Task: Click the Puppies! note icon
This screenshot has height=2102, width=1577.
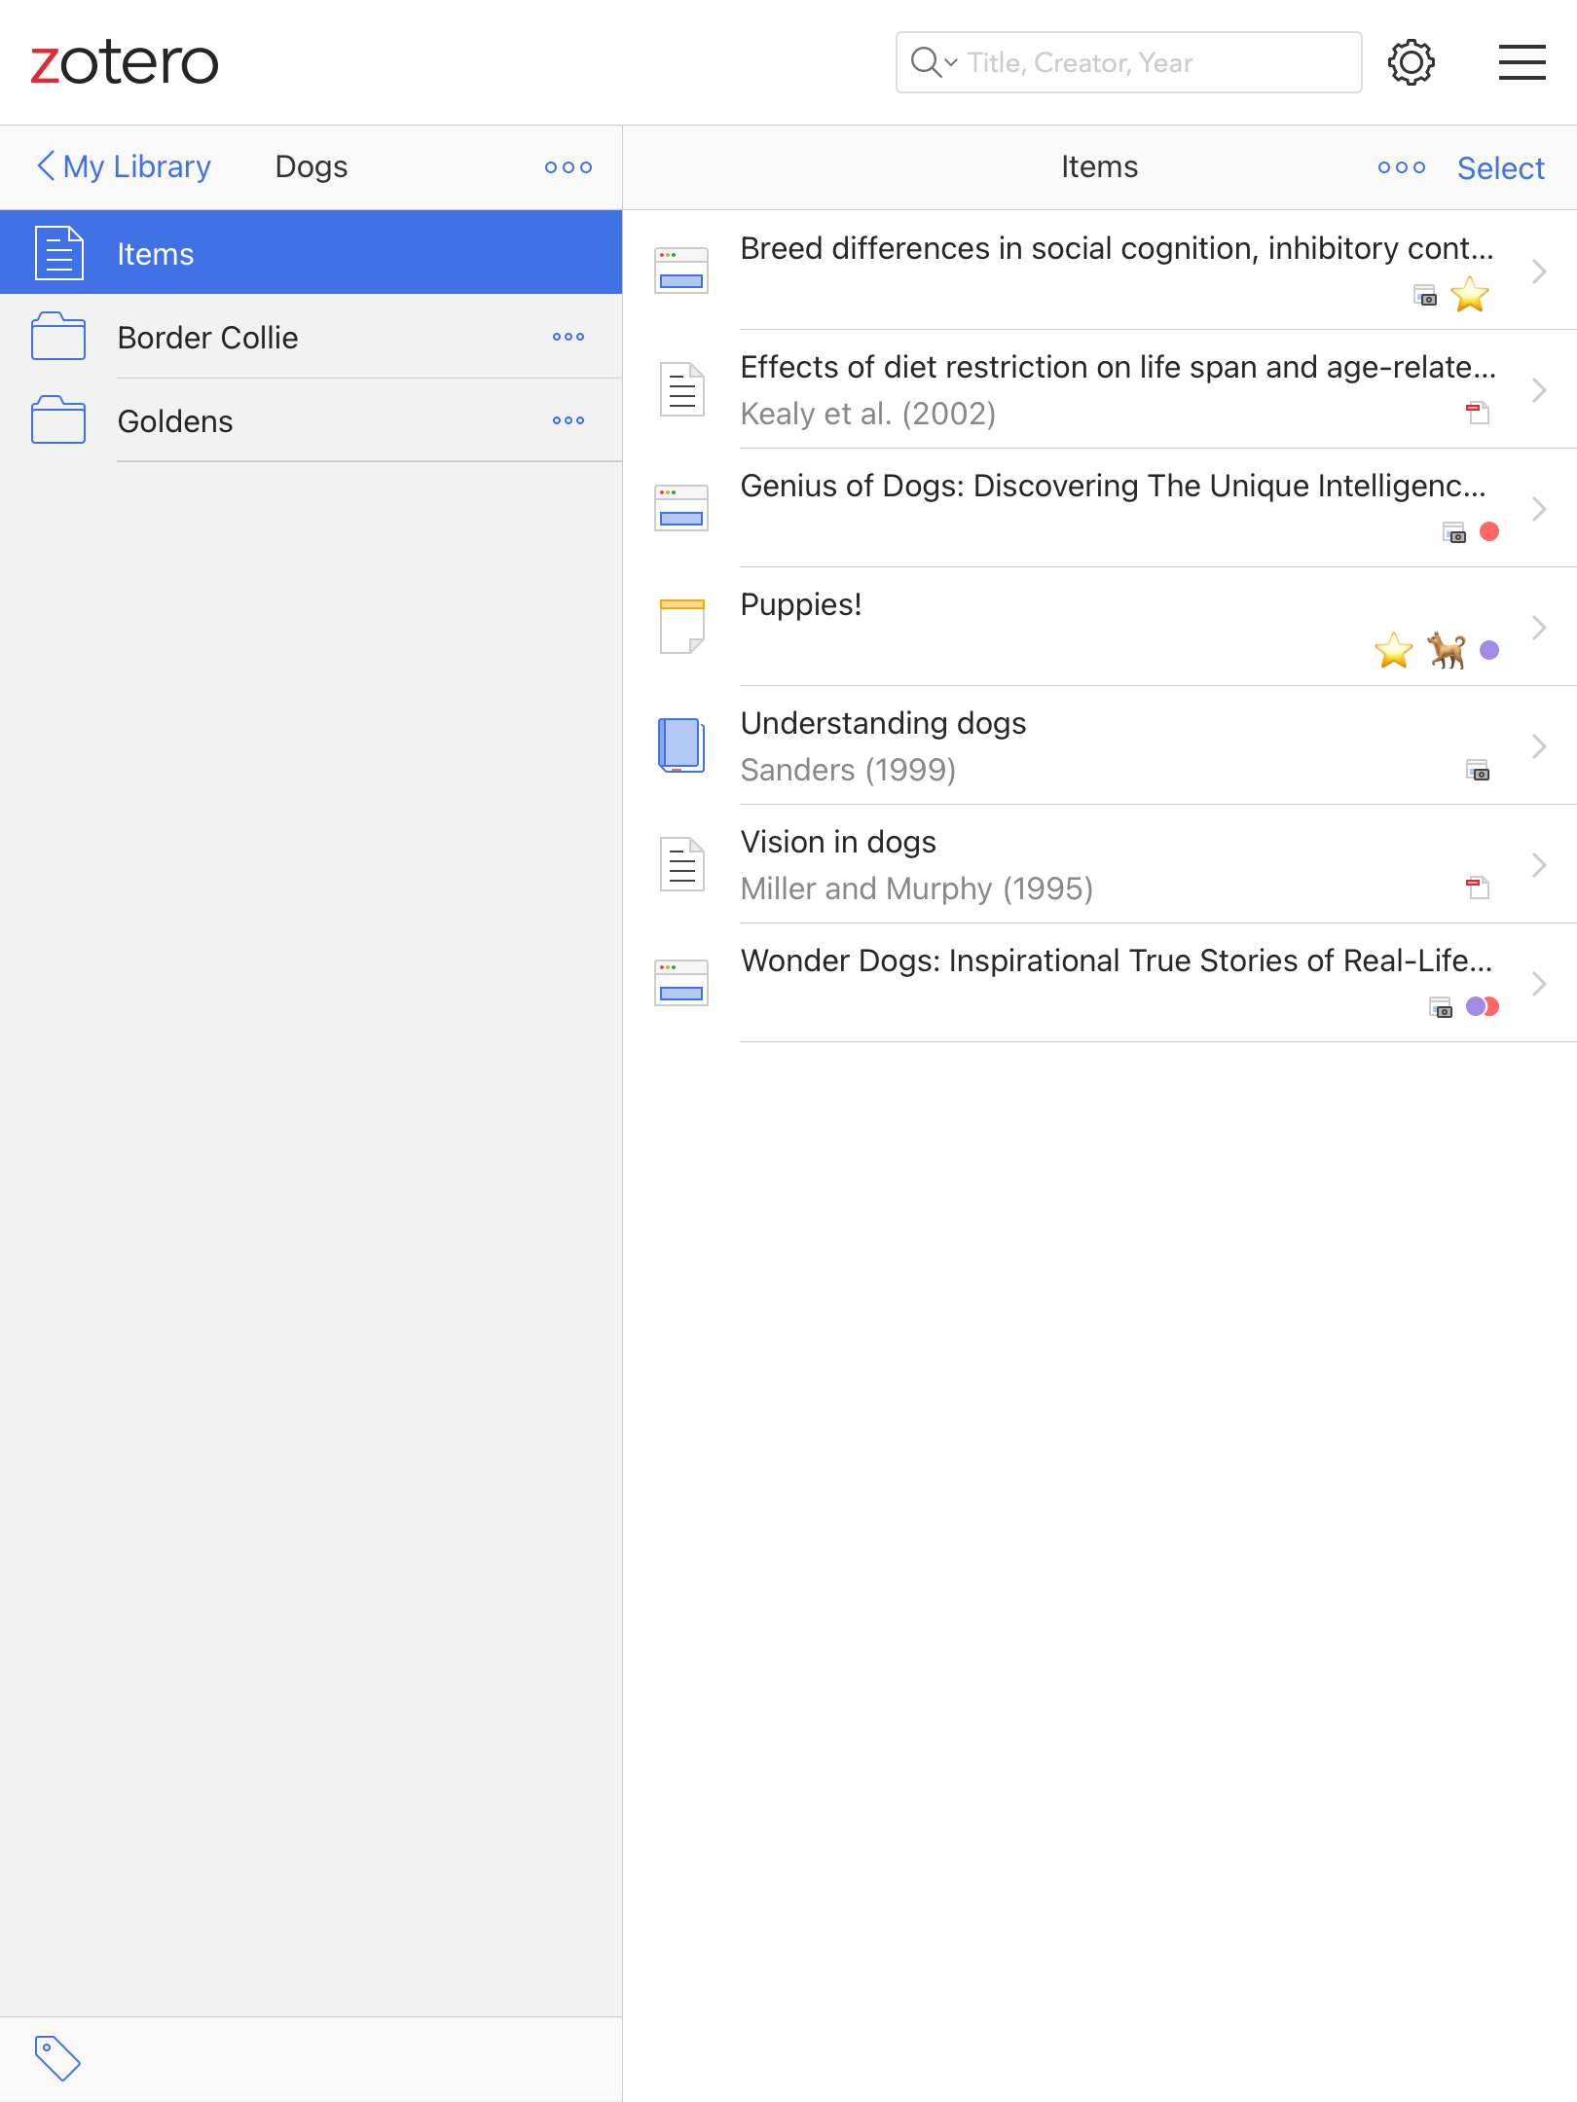Action: [x=681, y=627]
